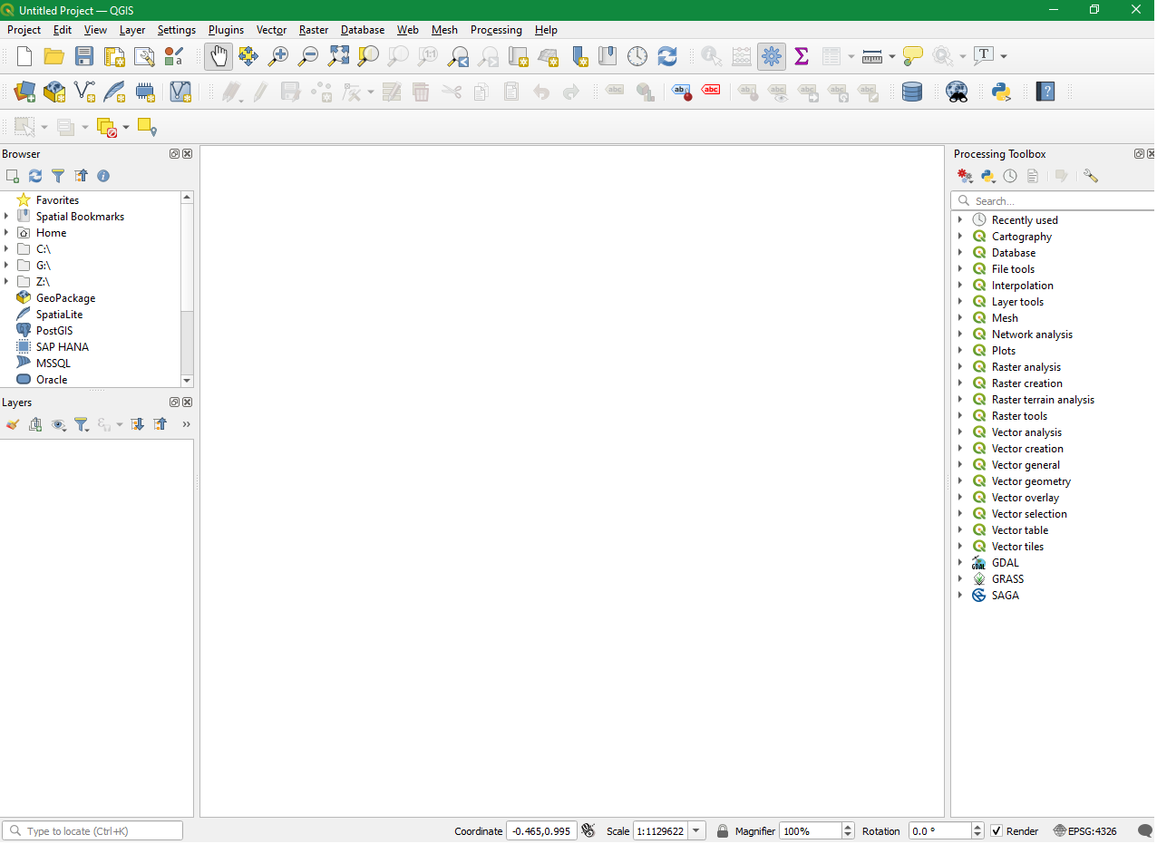Save project with the floppy disk icon
Image resolution: width=1157 pixels, height=844 pixels.
(84, 56)
